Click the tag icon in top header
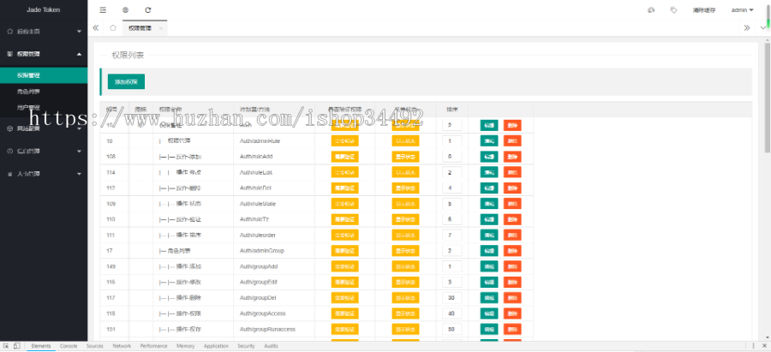 point(673,10)
